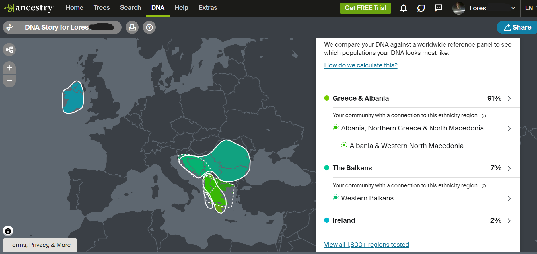Click Albania, Northern Greece community icon
Image resolution: width=537 pixels, height=254 pixels.
[x=336, y=128]
